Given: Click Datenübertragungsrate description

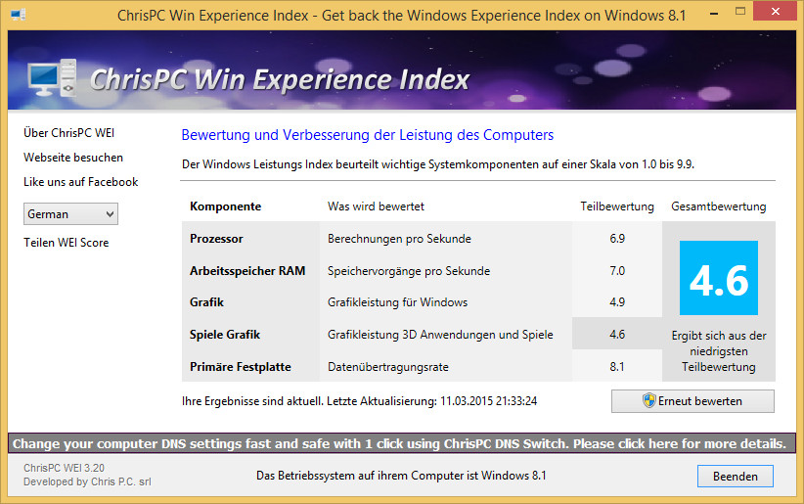Looking at the screenshot, I should [387, 367].
